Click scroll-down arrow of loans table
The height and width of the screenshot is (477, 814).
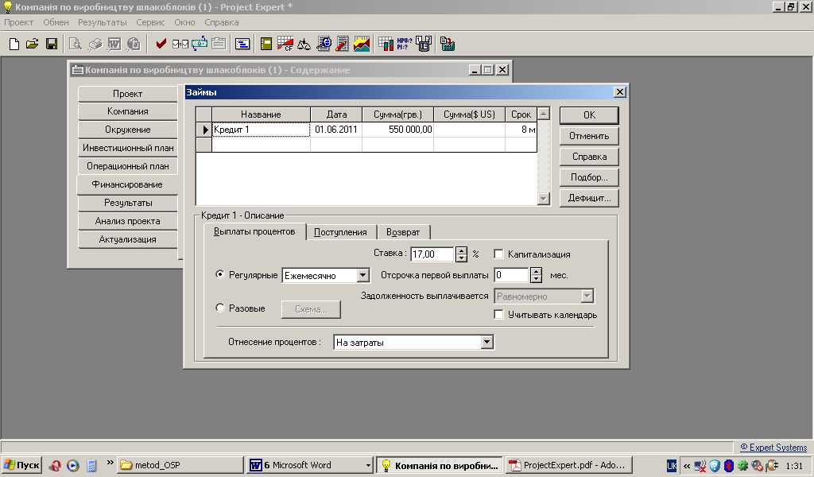click(x=544, y=198)
